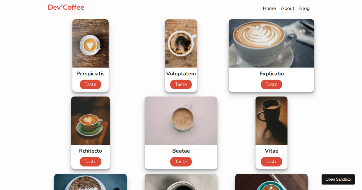The image size is (362, 190).
Task: Select the teal cup image in bottom row
Action: (271, 182)
